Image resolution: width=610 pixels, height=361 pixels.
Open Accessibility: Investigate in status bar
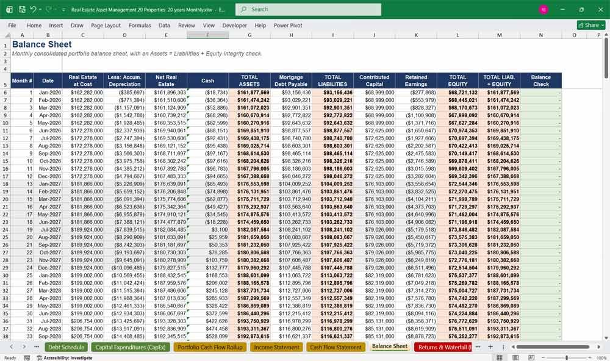point(65,358)
